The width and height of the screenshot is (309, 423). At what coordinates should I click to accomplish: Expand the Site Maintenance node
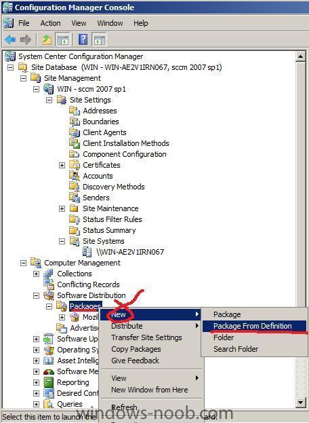62,208
